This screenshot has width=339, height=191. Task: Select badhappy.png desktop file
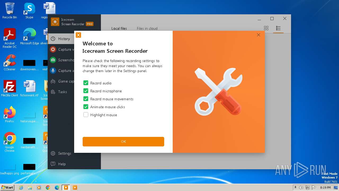pyautogui.click(x=10, y=170)
